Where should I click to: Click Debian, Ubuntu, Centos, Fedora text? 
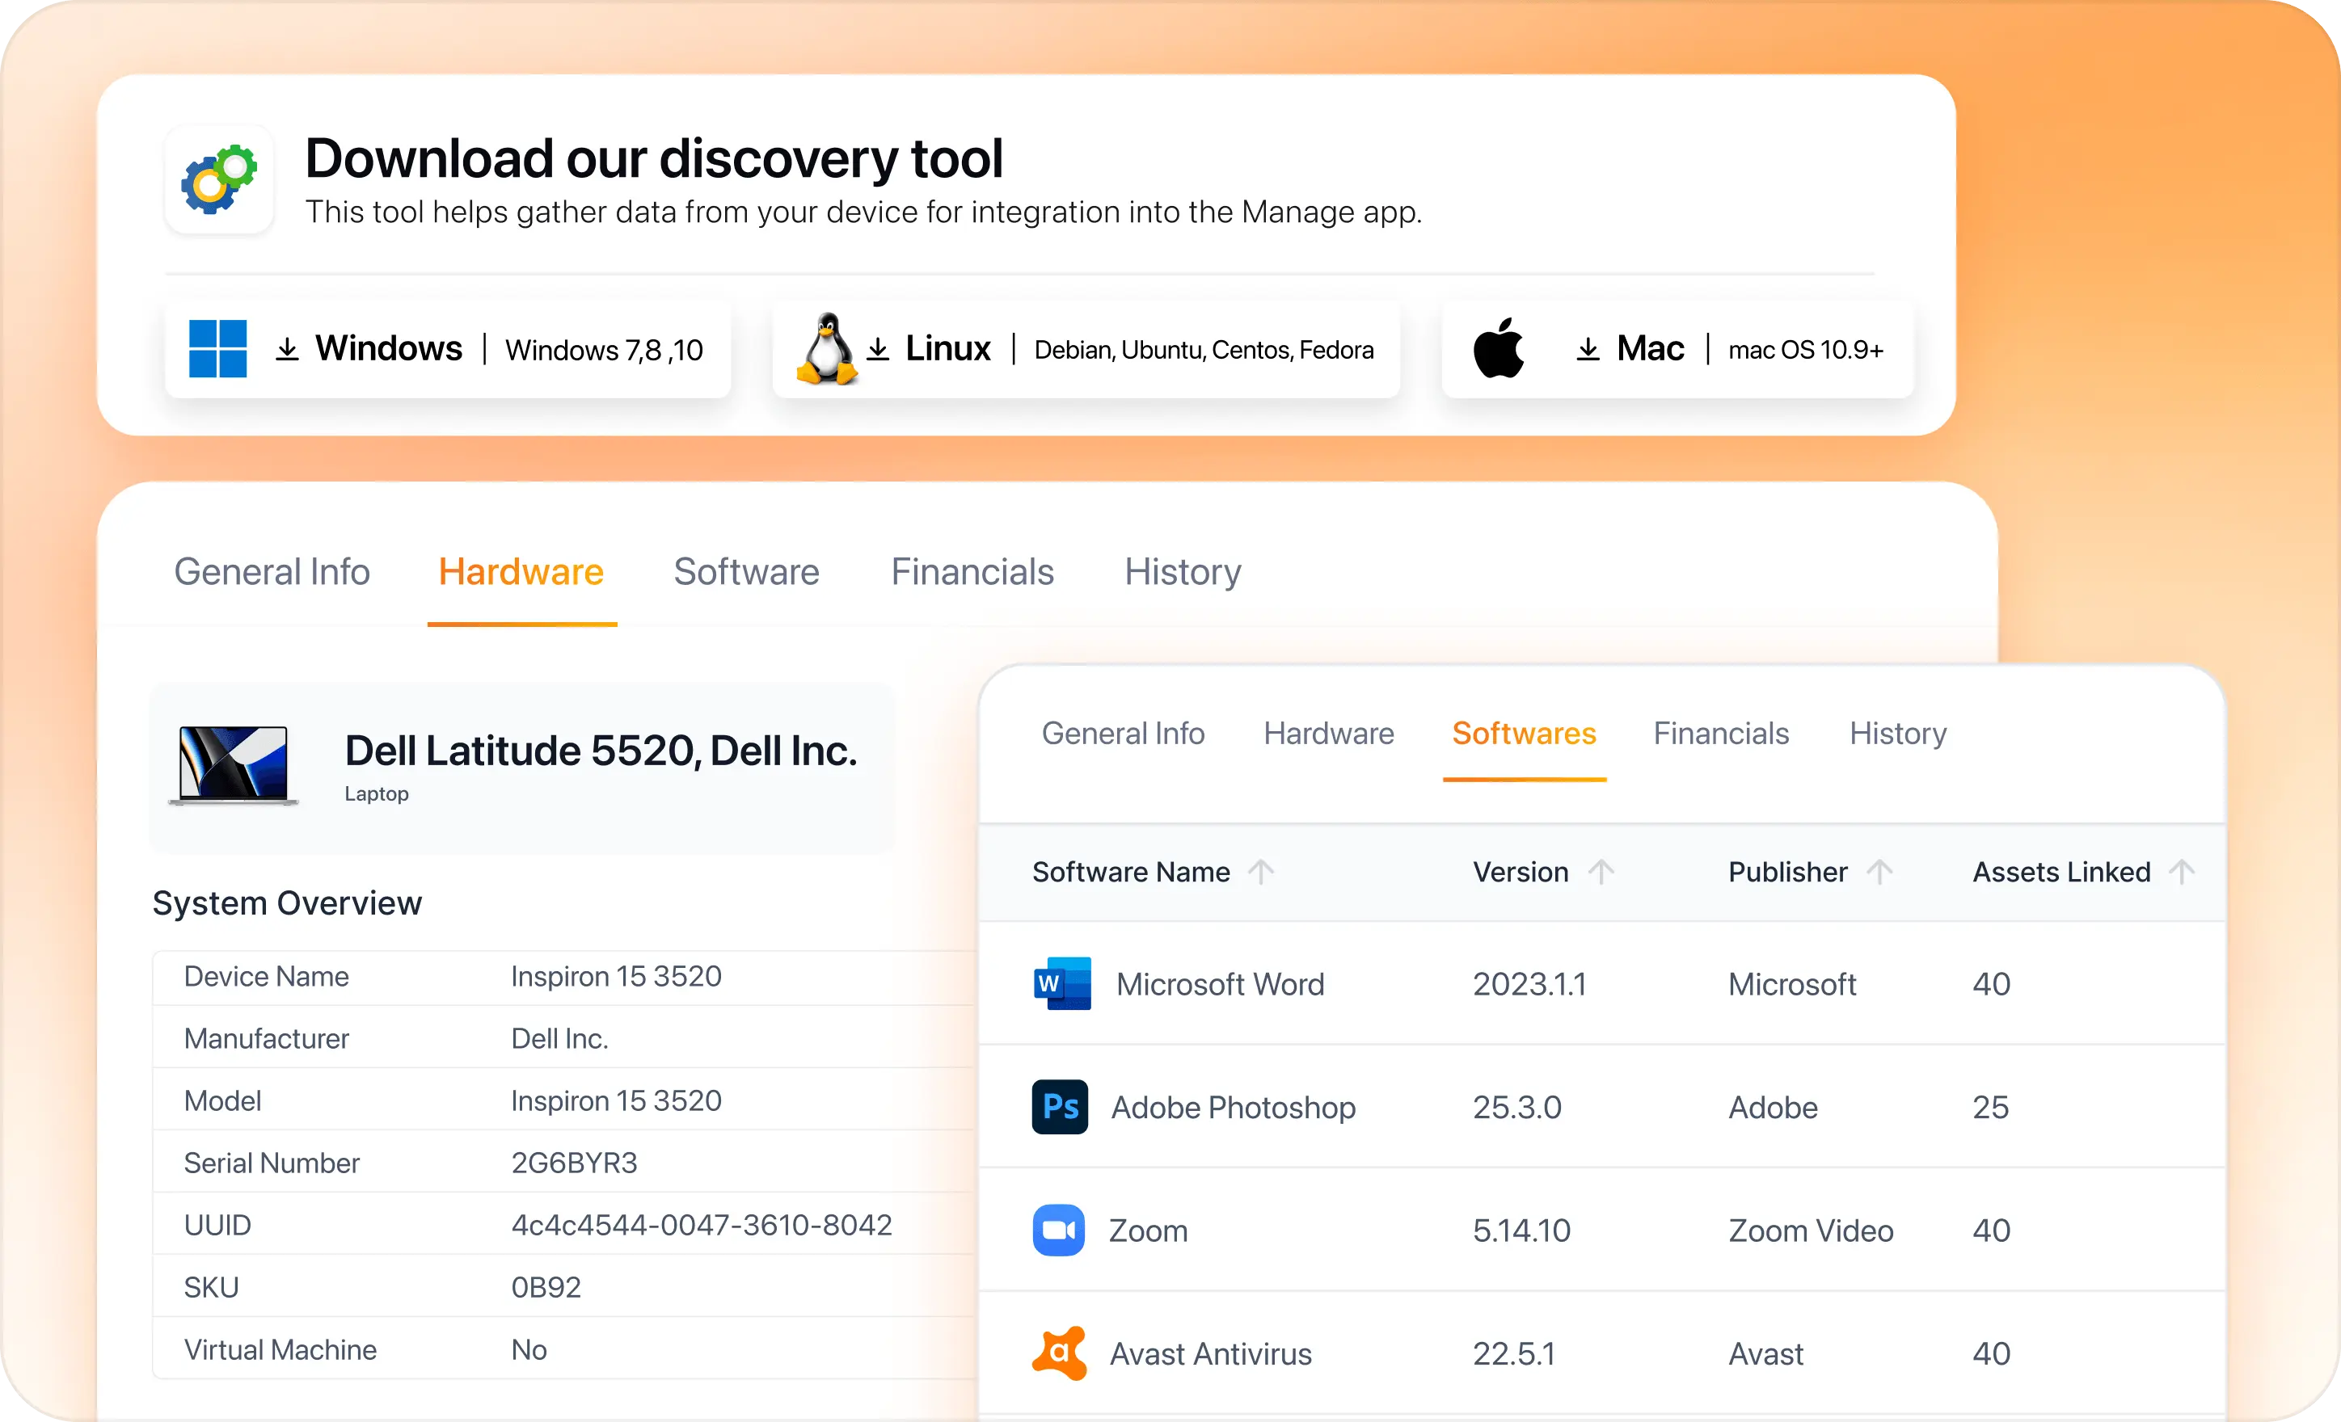(1204, 350)
